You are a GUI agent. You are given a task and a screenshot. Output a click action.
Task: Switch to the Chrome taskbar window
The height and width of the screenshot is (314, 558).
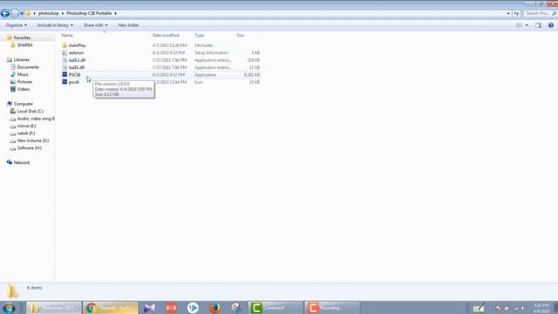(111, 308)
